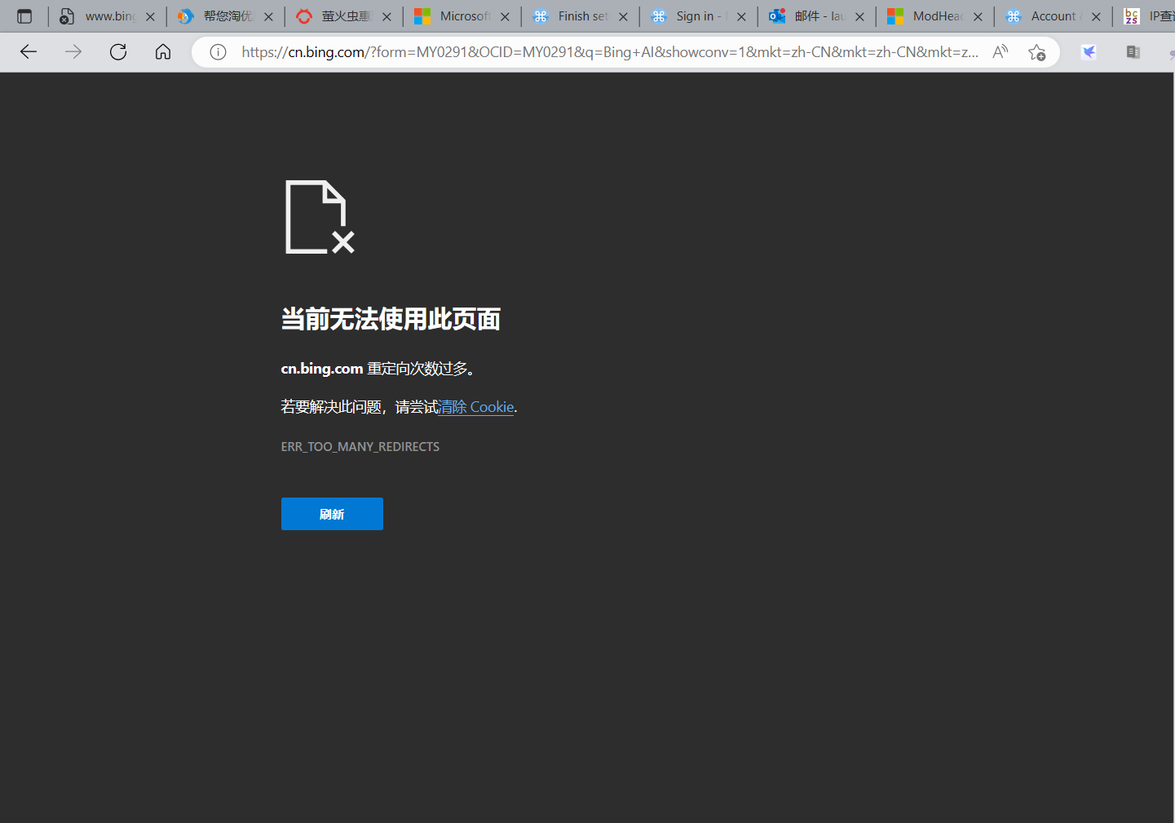The width and height of the screenshot is (1175, 823).
Task: Click the blue 刷新 button
Action: [332, 514]
